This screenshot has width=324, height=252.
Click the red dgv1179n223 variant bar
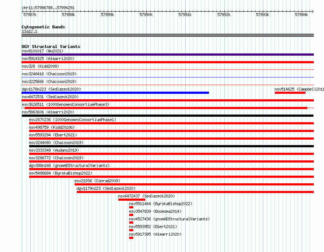(195, 192)
